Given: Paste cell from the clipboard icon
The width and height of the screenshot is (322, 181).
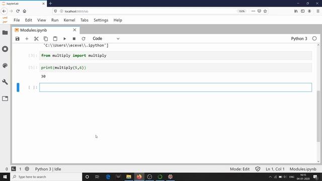Looking at the screenshot, I should tap(55, 39).
